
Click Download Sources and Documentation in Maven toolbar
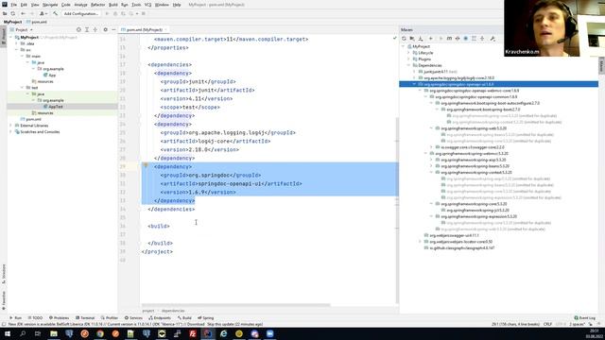(x=421, y=39)
